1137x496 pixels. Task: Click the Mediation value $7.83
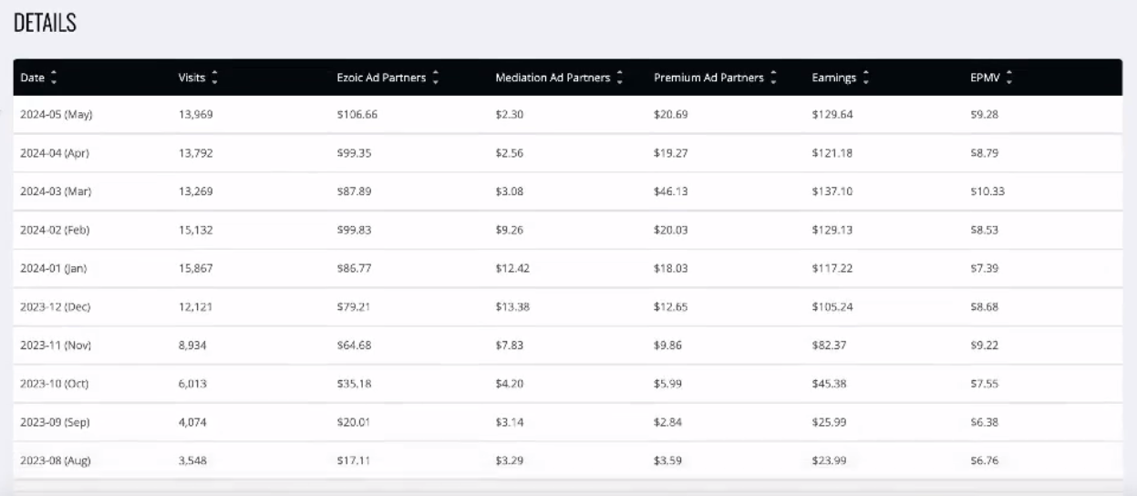(510, 346)
